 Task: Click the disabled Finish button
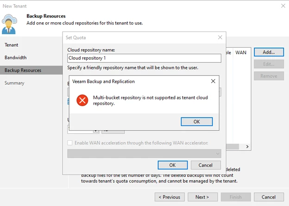pos(236,197)
